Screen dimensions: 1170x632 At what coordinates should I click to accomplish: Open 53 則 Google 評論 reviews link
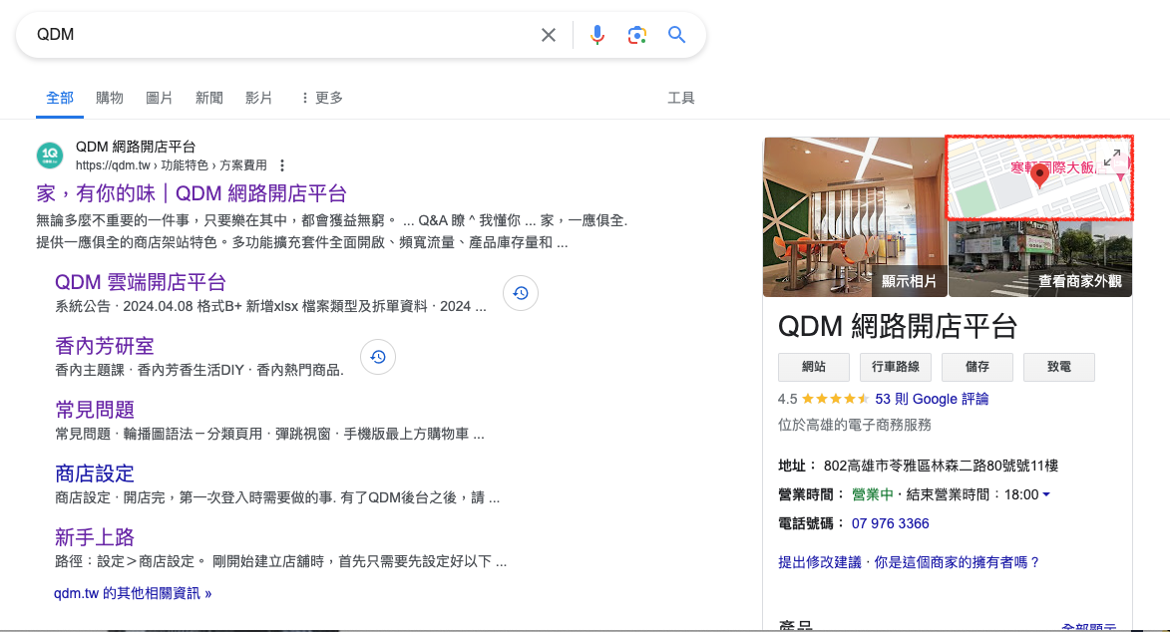(x=932, y=399)
